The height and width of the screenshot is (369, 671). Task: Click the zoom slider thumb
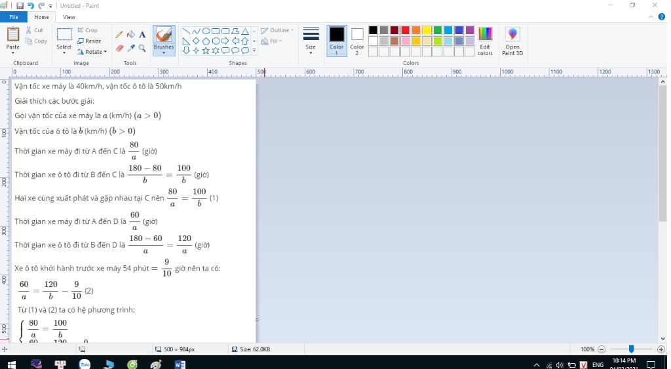631,349
